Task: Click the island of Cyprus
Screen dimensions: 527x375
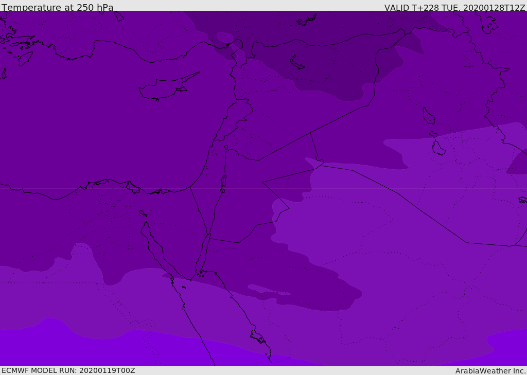Action: point(164,90)
